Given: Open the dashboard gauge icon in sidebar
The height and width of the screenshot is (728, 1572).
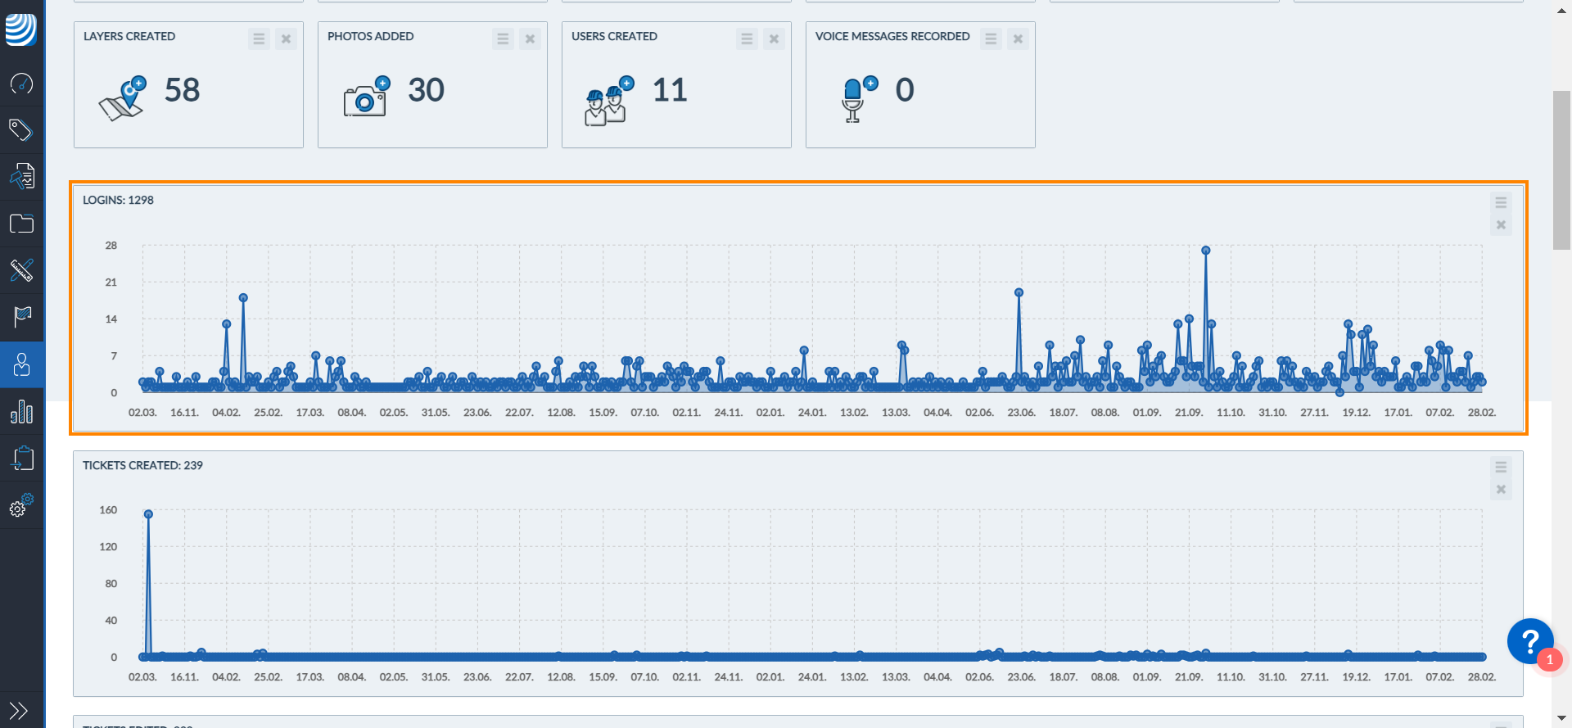Looking at the screenshot, I should click(x=21, y=84).
